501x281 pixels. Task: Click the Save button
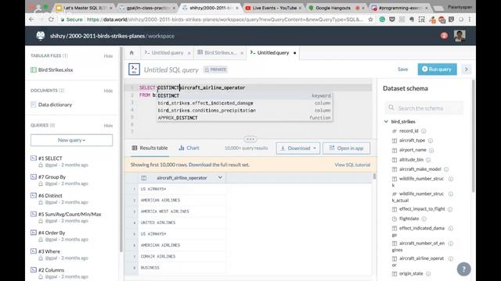point(402,69)
